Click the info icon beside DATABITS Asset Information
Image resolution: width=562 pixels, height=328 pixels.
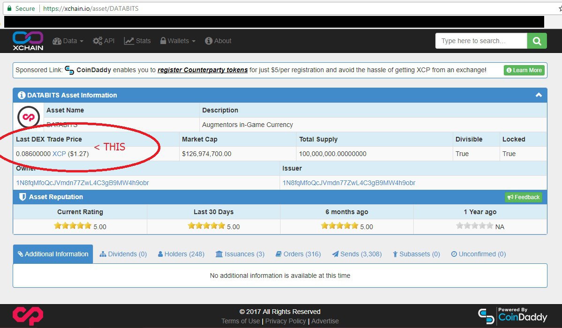(x=22, y=95)
